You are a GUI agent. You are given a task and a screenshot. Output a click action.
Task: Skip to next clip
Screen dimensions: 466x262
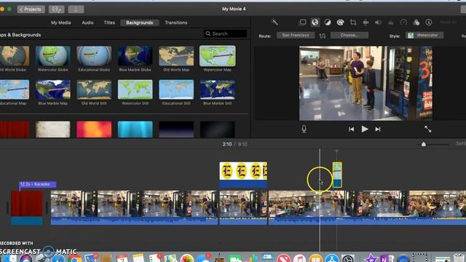(x=378, y=130)
